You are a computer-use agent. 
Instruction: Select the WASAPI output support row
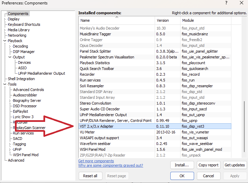click(155, 138)
